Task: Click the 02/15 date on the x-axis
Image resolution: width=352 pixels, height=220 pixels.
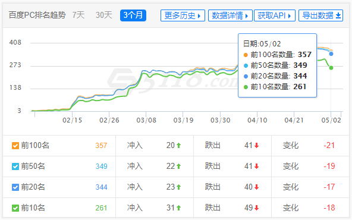Action: (x=72, y=120)
